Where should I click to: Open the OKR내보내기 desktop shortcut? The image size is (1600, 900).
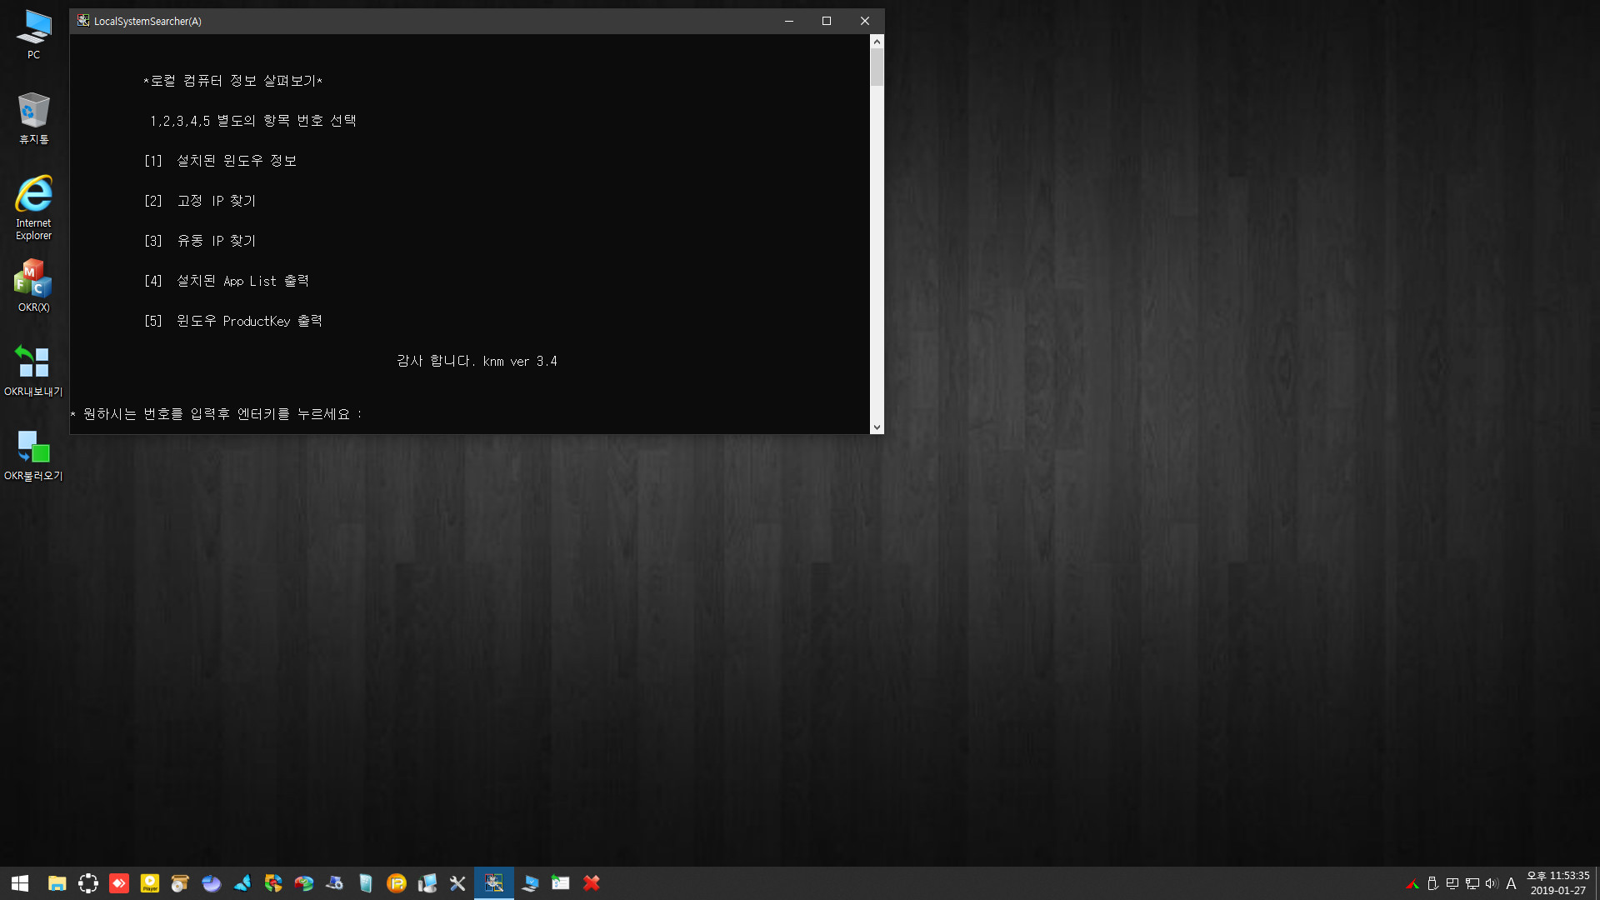point(33,371)
